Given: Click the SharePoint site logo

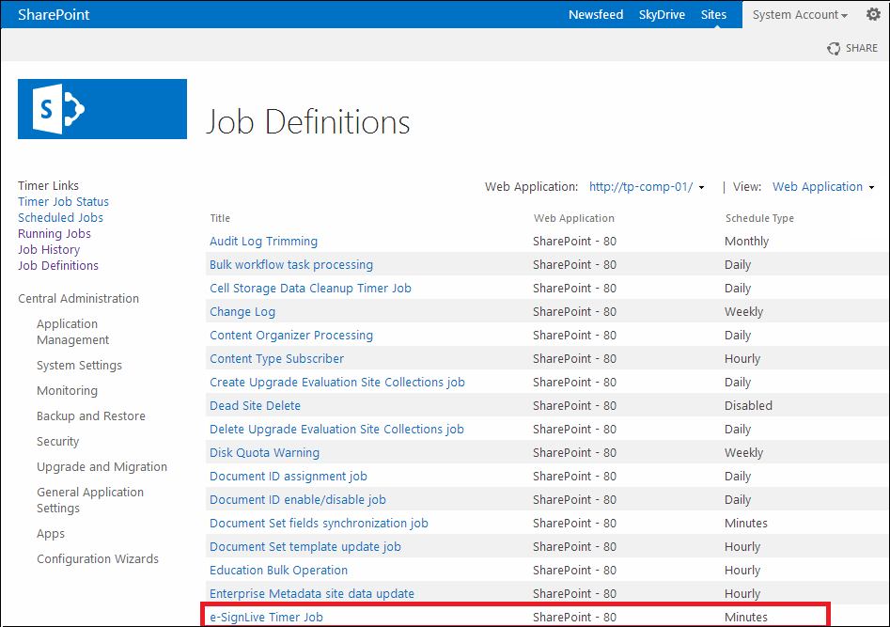Looking at the screenshot, I should 102,109.
